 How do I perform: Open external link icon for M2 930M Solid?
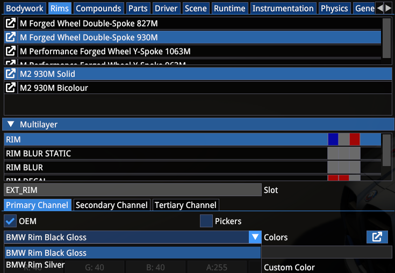[11, 74]
